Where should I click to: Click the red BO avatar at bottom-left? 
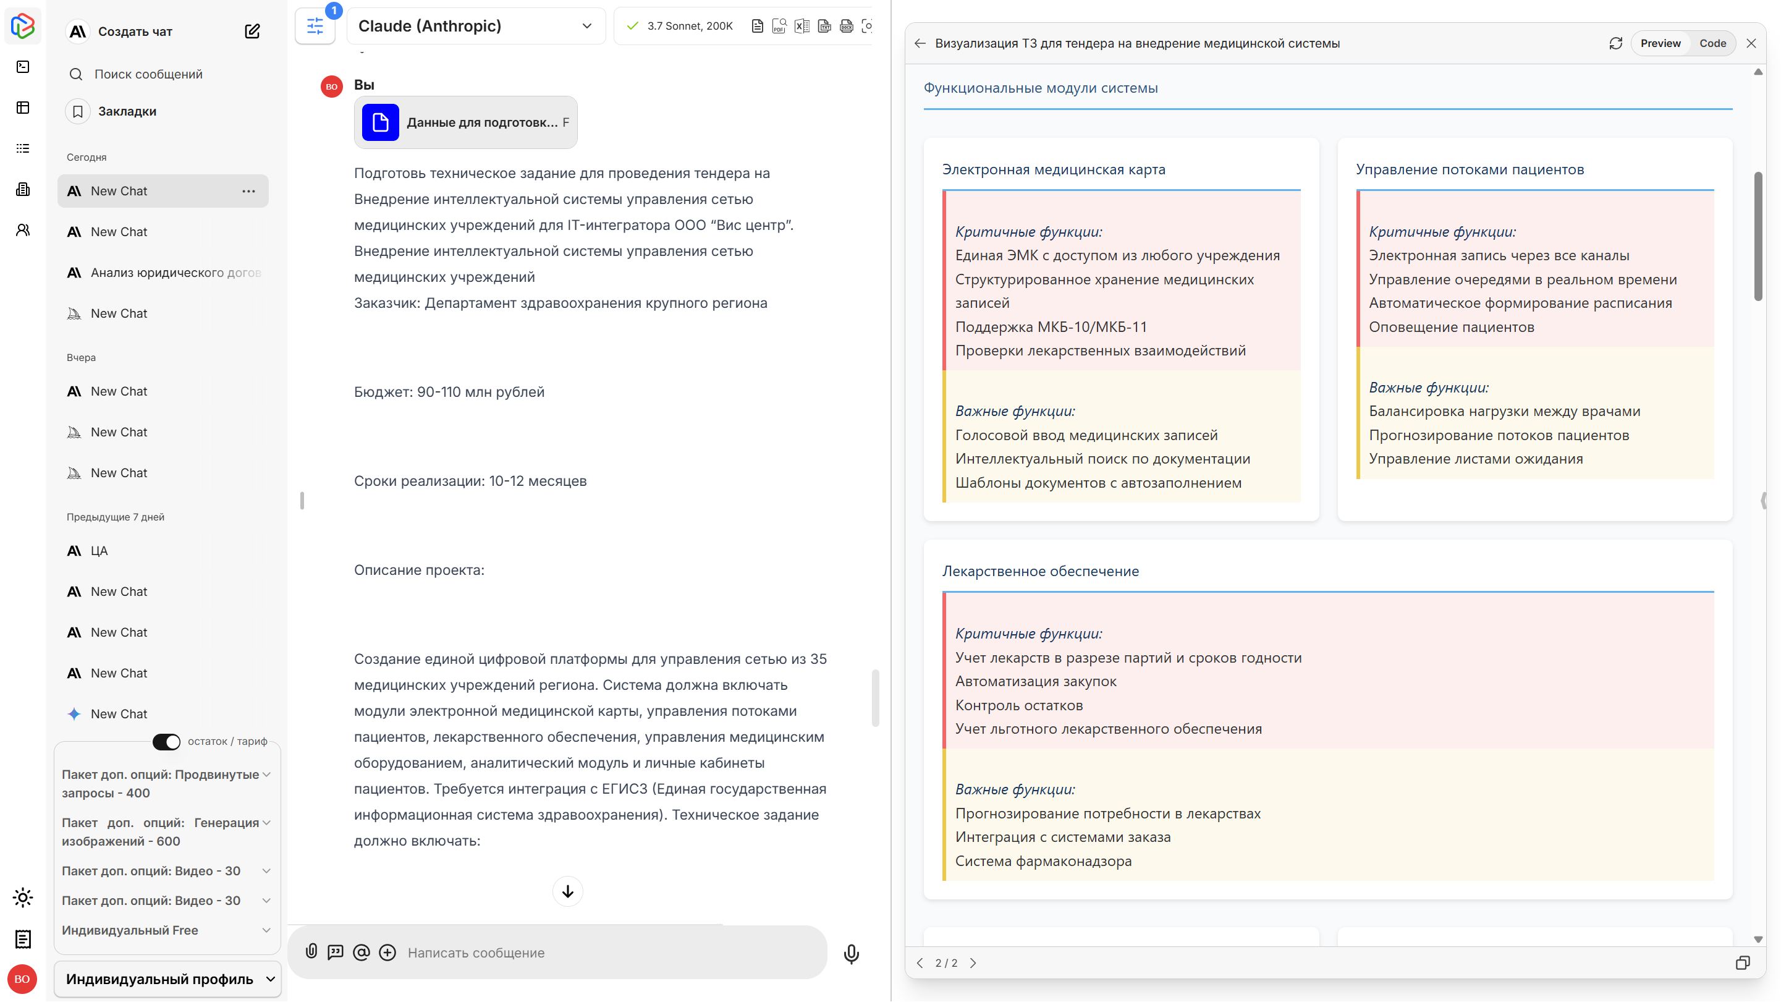coord(22,979)
